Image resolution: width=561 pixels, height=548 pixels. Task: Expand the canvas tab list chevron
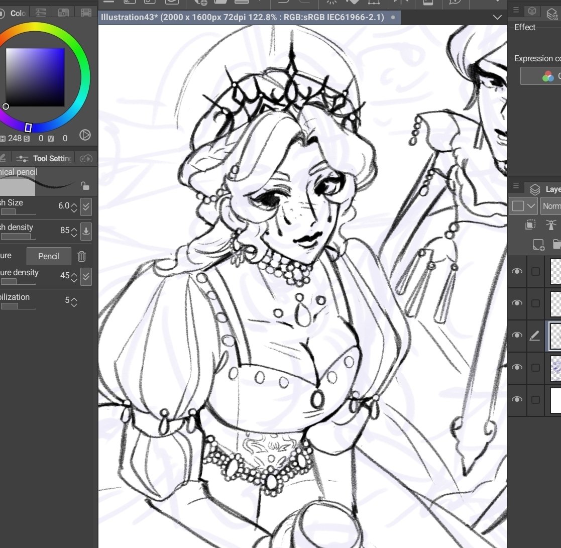(497, 17)
